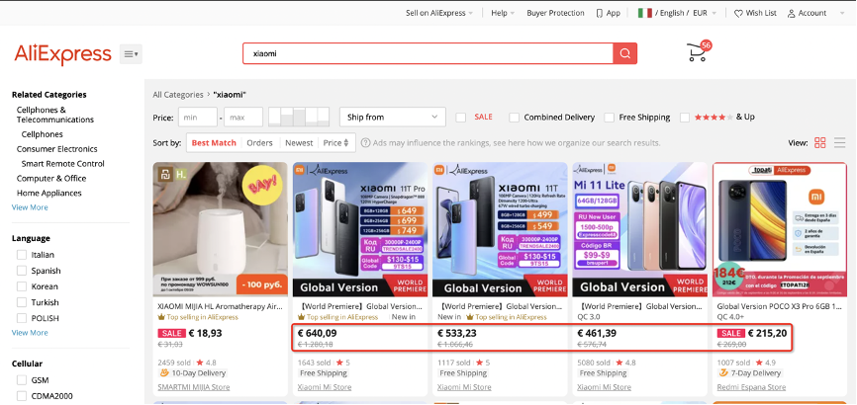Viewport: 857px width, 405px height.
Task: Click the magnifier search button
Action: click(624, 53)
